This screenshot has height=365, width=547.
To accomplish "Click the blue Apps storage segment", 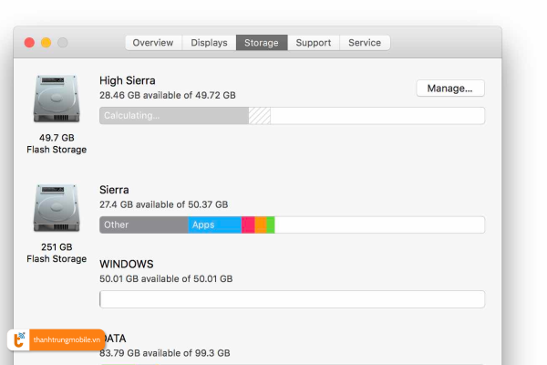I will 215,224.
